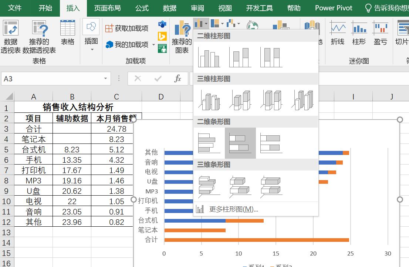This screenshot has width=409, height=267.
Task: Open 推荐的图表 recommended charts
Action: [182, 37]
